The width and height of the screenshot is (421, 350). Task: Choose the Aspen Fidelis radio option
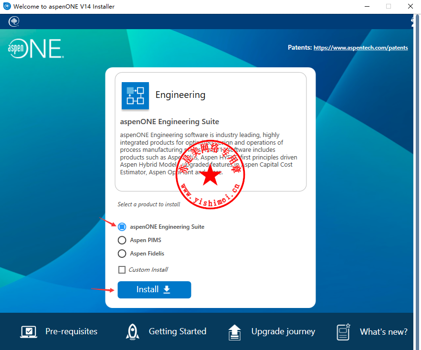point(122,254)
